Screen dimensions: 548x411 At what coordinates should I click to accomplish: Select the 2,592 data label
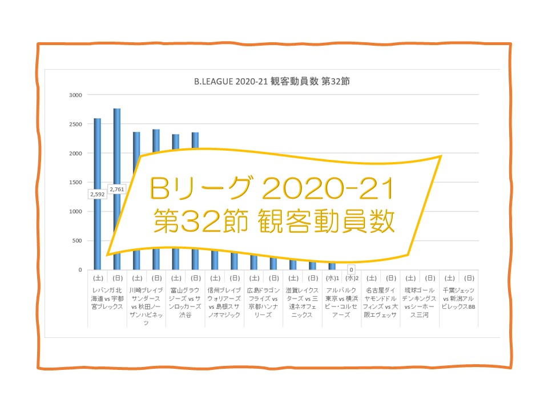98,194
